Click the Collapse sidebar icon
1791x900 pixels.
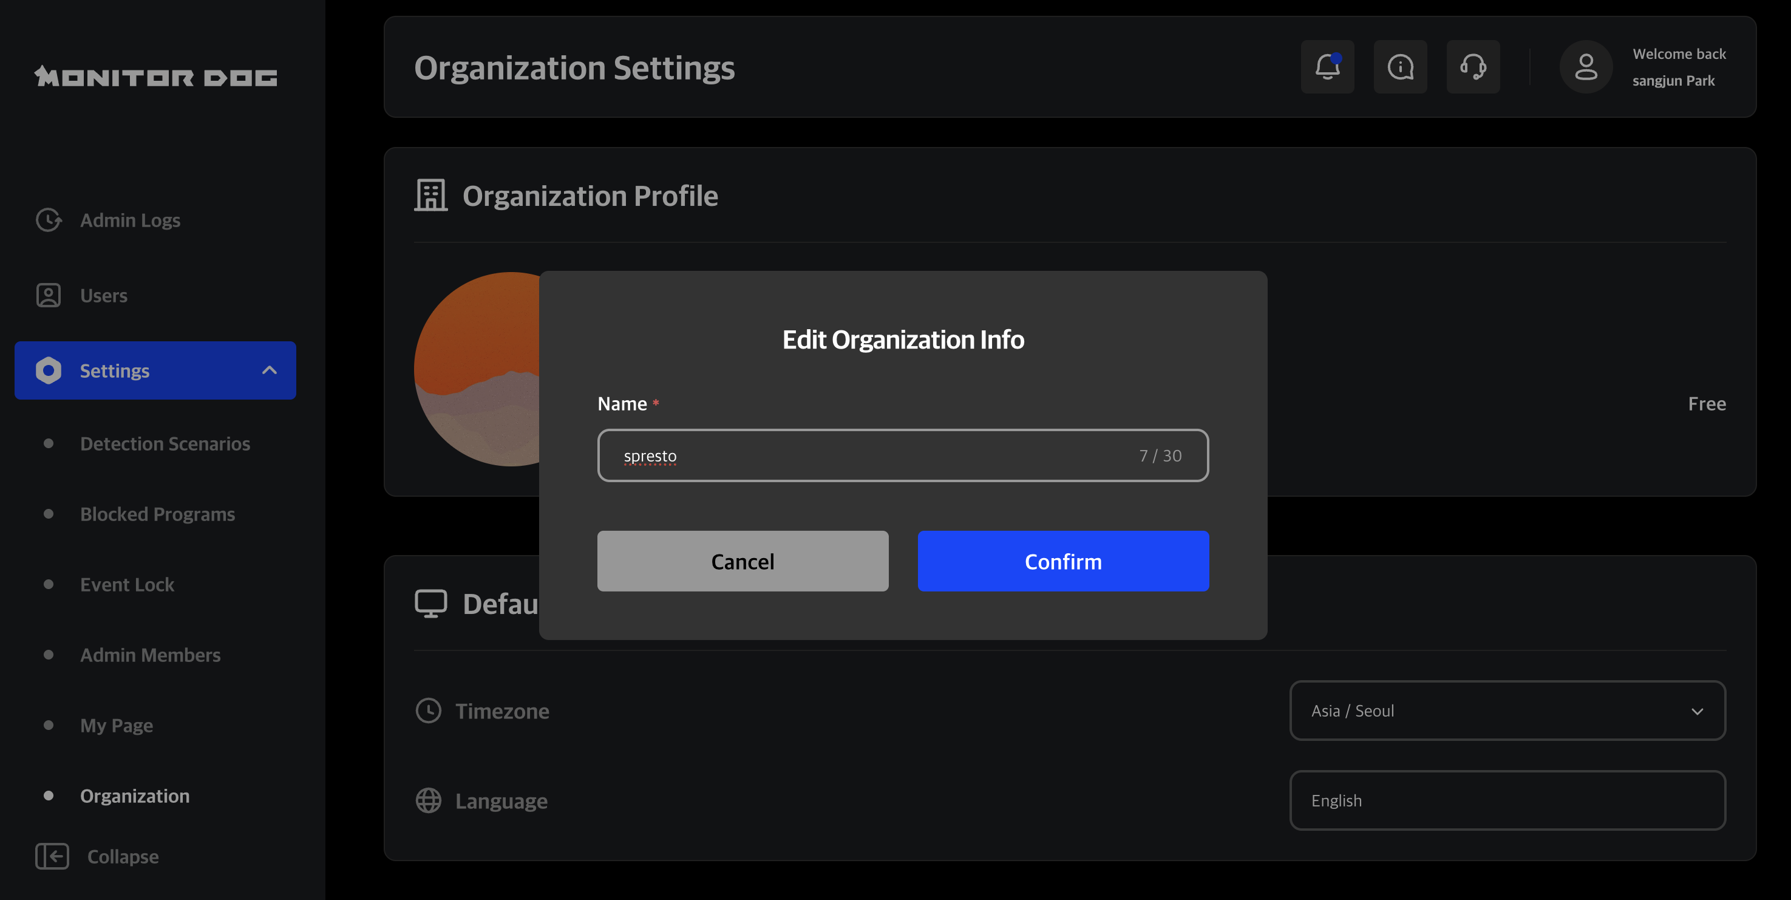pos(52,856)
